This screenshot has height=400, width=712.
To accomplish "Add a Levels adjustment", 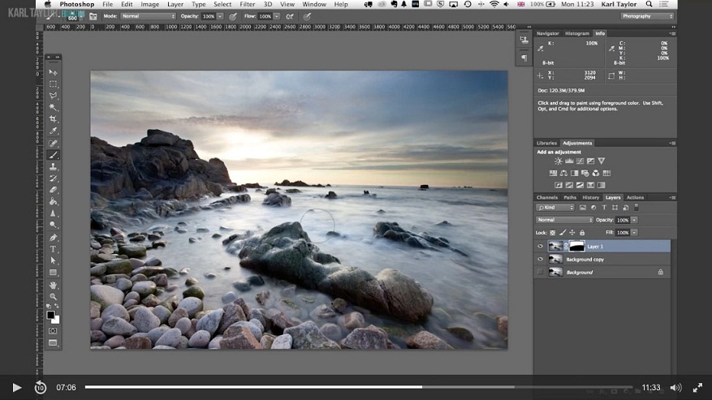I will coord(568,161).
